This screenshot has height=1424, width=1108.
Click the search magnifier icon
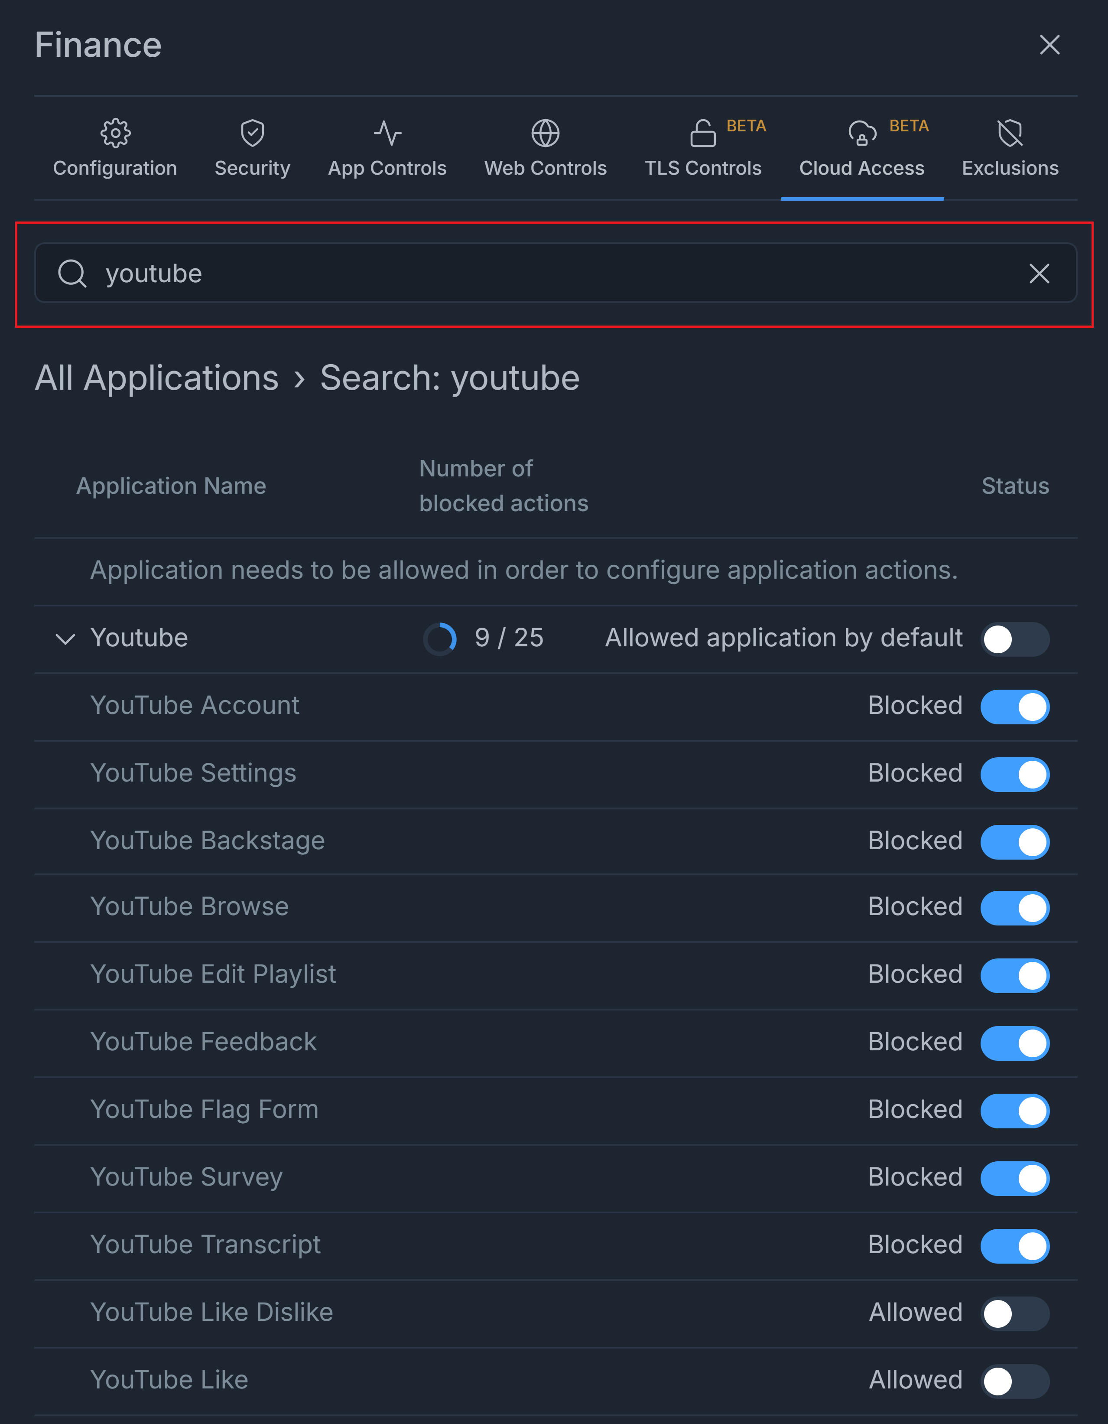coord(71,273)
